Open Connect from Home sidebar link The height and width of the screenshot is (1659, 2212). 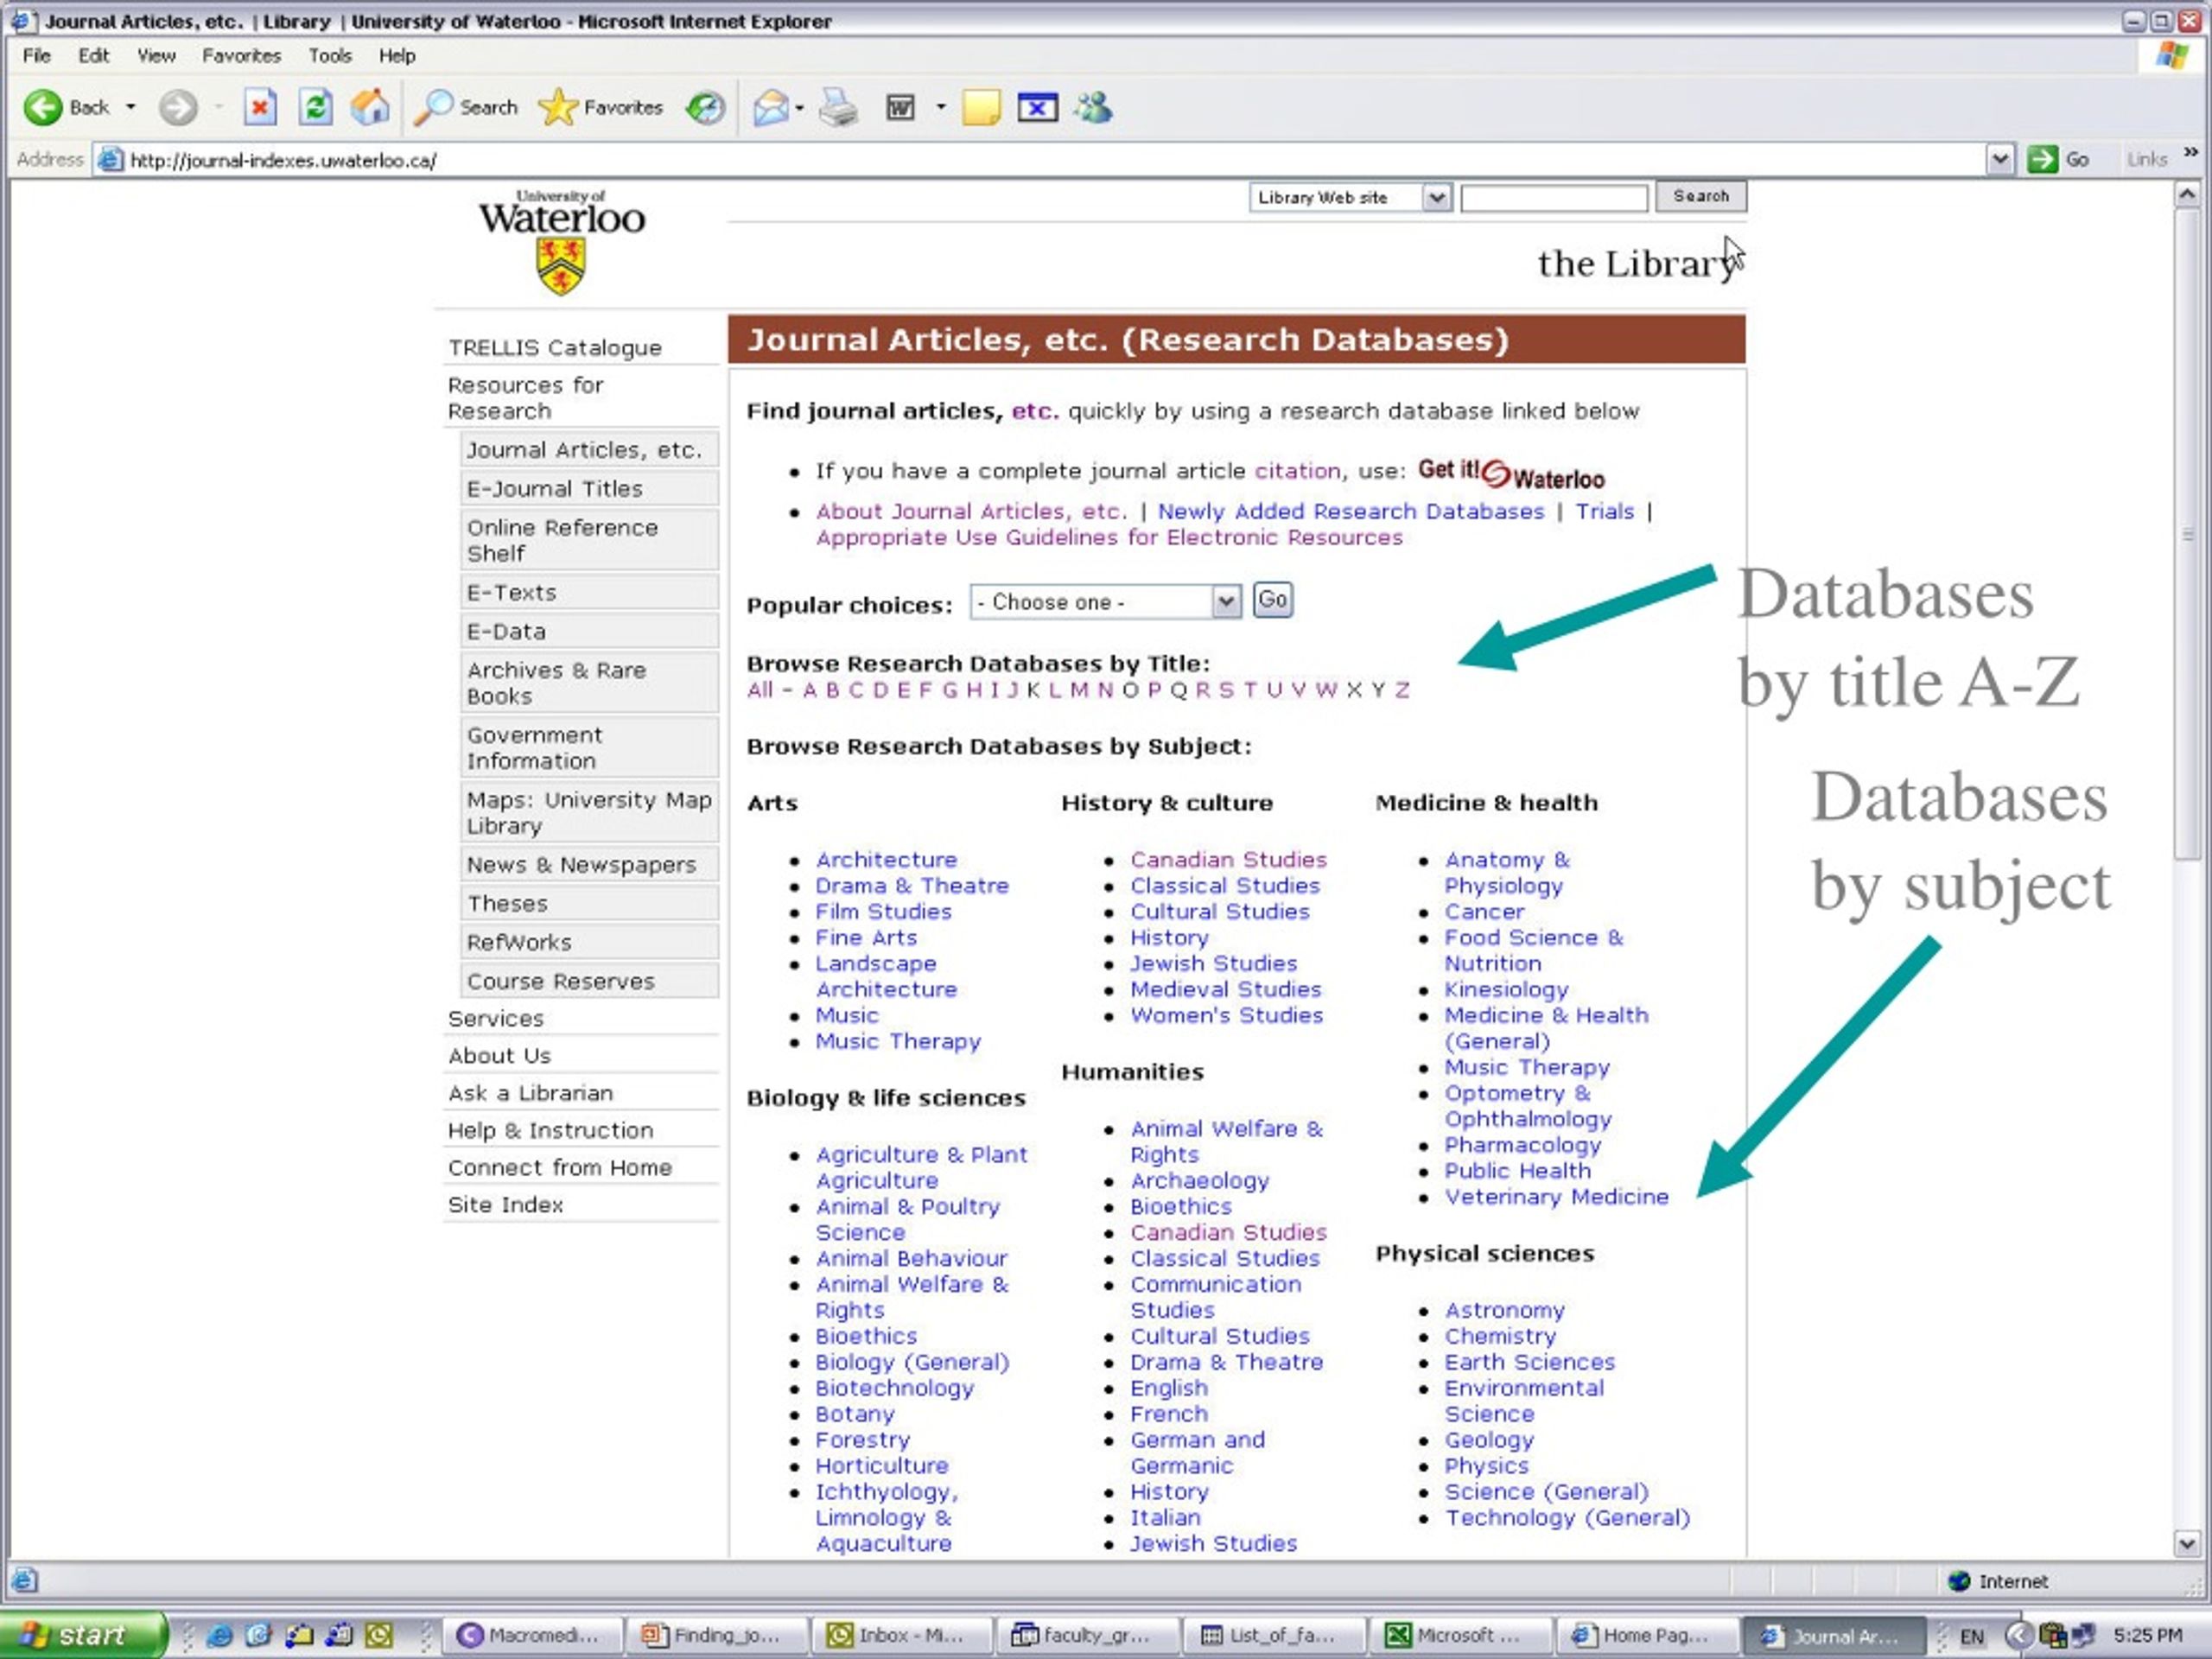560,1167
